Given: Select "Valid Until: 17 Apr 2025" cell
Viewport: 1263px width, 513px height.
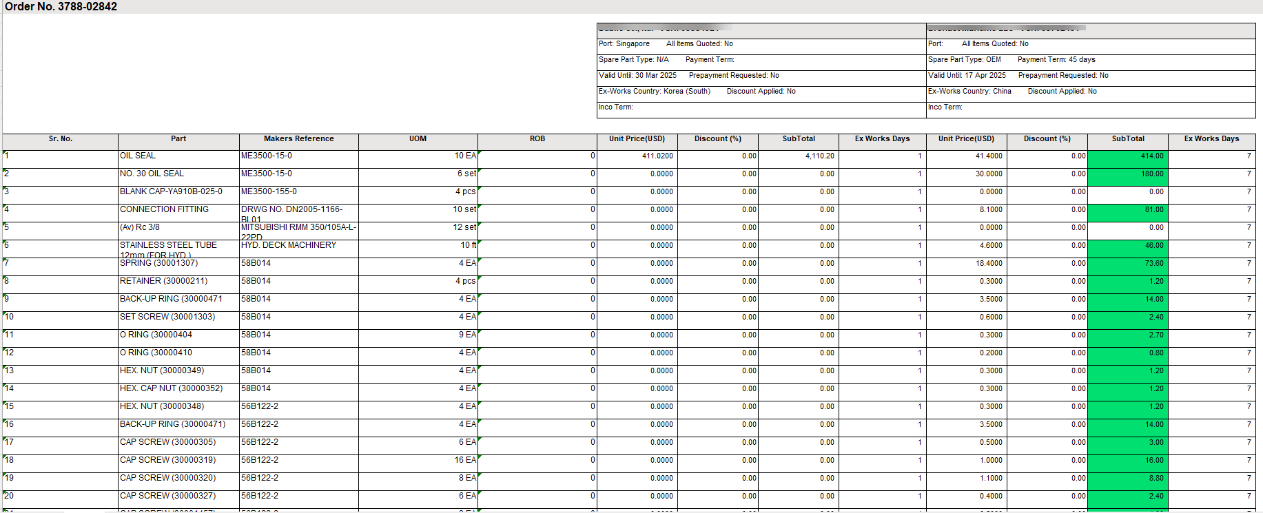Looking at the screenshot, I should (x=967, y=76).
